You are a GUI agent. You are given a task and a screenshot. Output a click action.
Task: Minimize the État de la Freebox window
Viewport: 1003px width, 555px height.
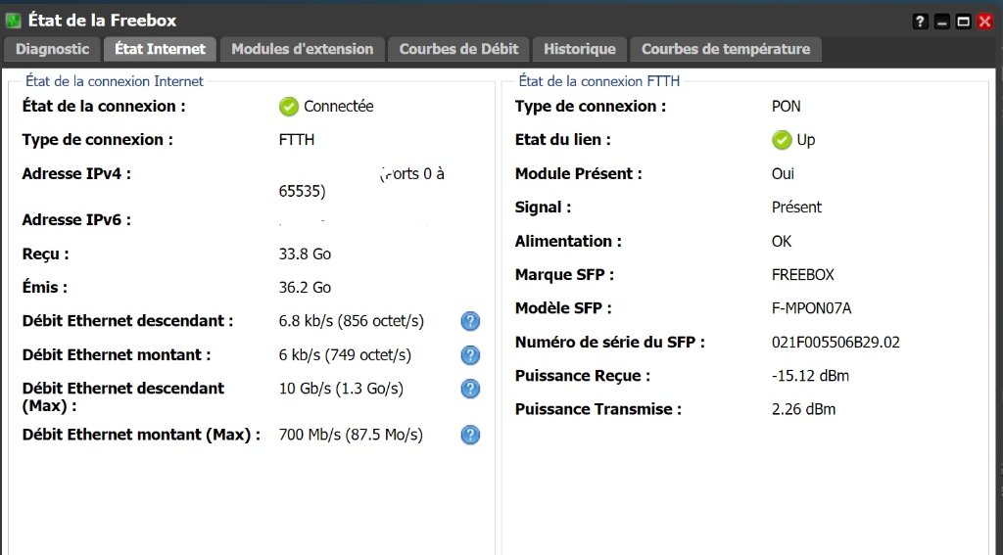942,22
